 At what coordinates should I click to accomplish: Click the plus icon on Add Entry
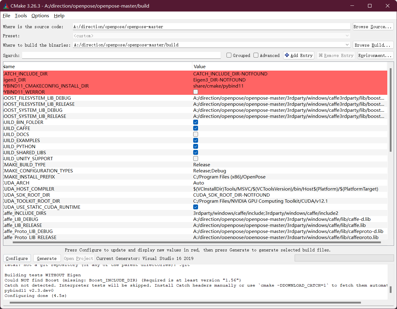(287, 55)
